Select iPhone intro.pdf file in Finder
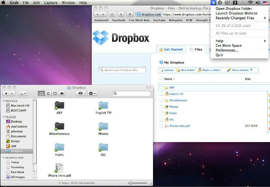 [x=59, y=168]
